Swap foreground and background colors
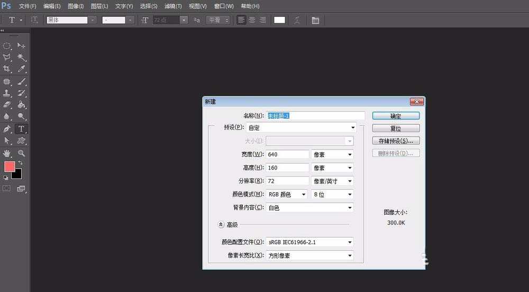Screen dimensions: 529x292 click(x=21, y=163)
